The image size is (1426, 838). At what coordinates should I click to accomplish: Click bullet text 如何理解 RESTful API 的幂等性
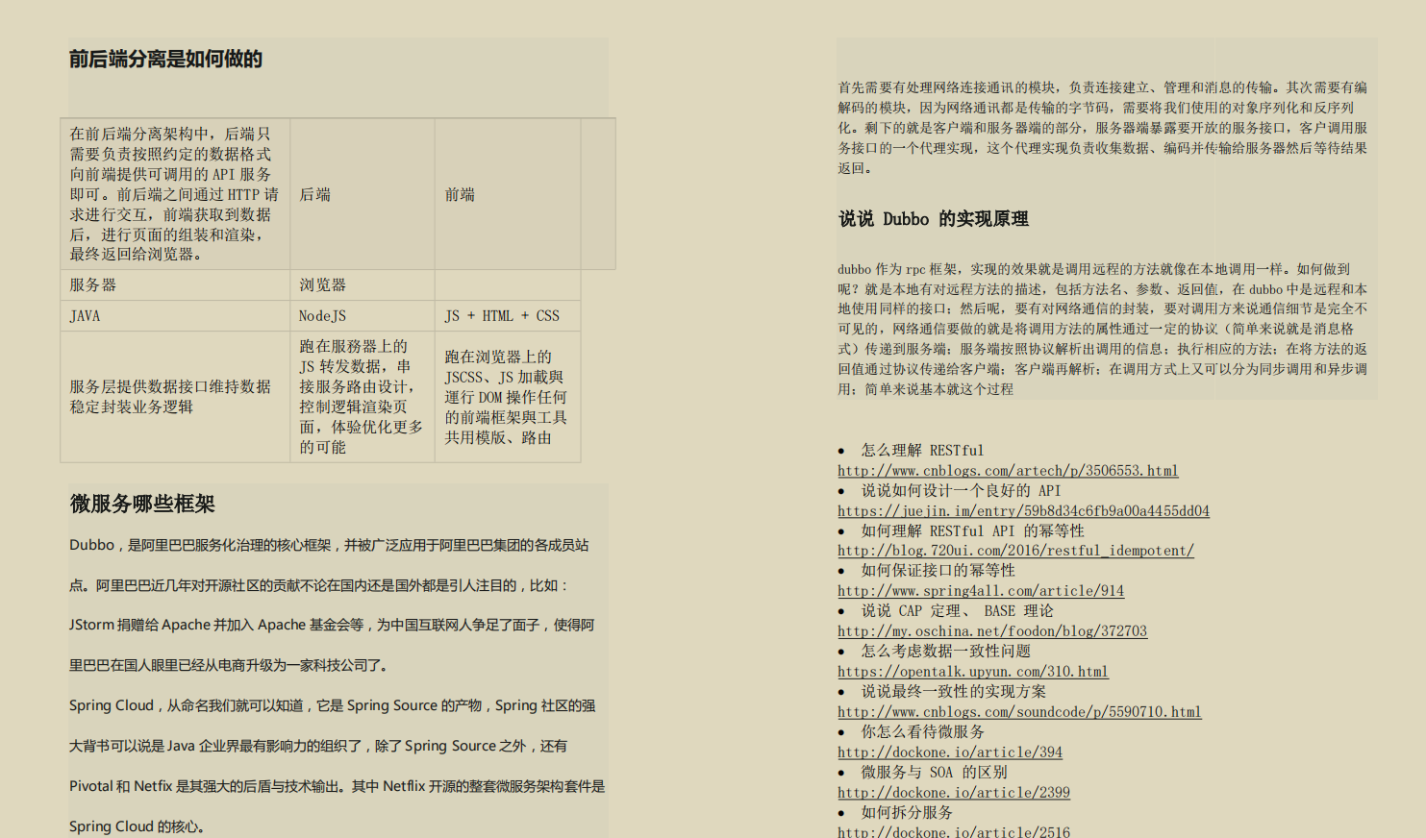point(972,531)
